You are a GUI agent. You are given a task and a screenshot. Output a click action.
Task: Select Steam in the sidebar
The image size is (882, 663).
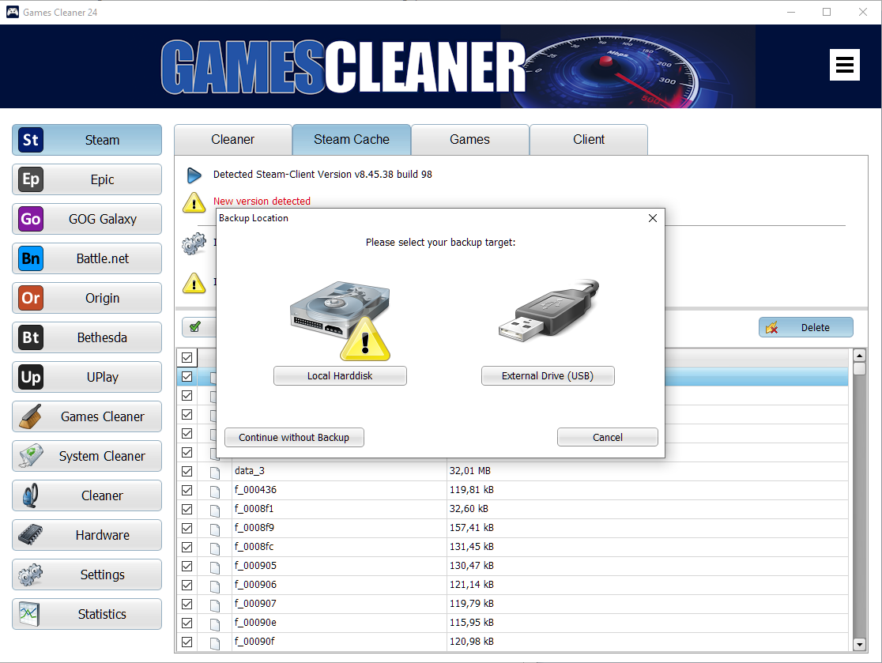click(87, 140)
